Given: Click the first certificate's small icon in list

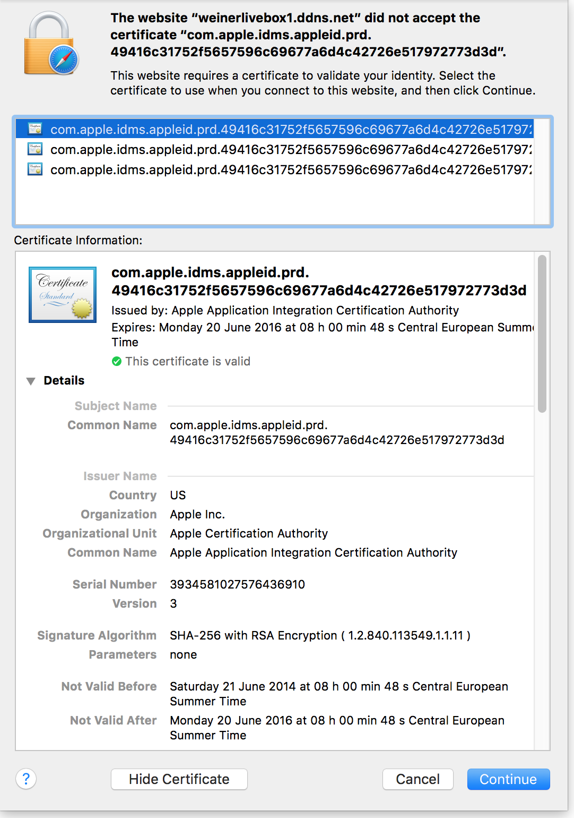Looking at the screenshot, I should (35, 129).
